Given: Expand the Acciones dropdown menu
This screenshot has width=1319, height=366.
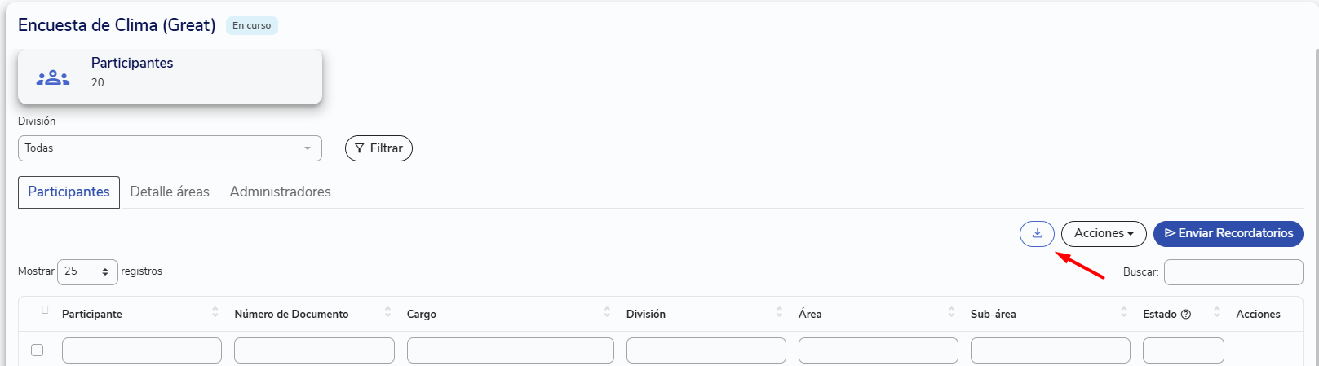Looking at the screenshot, I should click(1104, 234).
